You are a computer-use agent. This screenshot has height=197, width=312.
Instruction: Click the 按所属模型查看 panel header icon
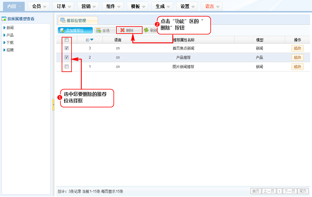(x=4, y=19)
